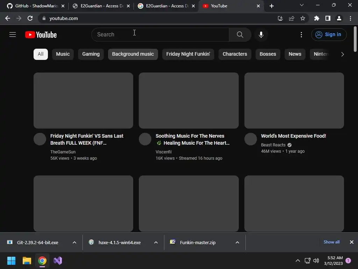Viewport: 358px width, 269px height.
Task: Open the Viscenfil channel
Action: [164, 152]
